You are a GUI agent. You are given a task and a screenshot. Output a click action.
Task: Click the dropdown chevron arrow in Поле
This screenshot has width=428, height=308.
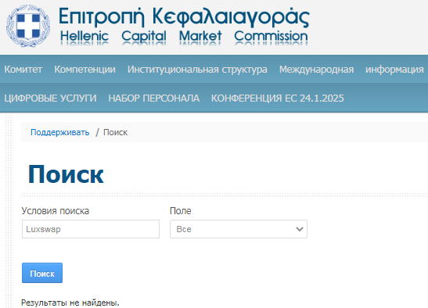pos(300,229)
